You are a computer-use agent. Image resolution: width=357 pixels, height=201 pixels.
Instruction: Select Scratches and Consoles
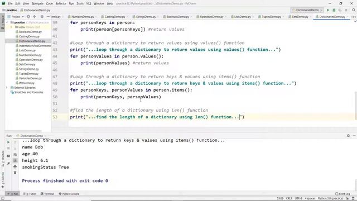point(28,92)
